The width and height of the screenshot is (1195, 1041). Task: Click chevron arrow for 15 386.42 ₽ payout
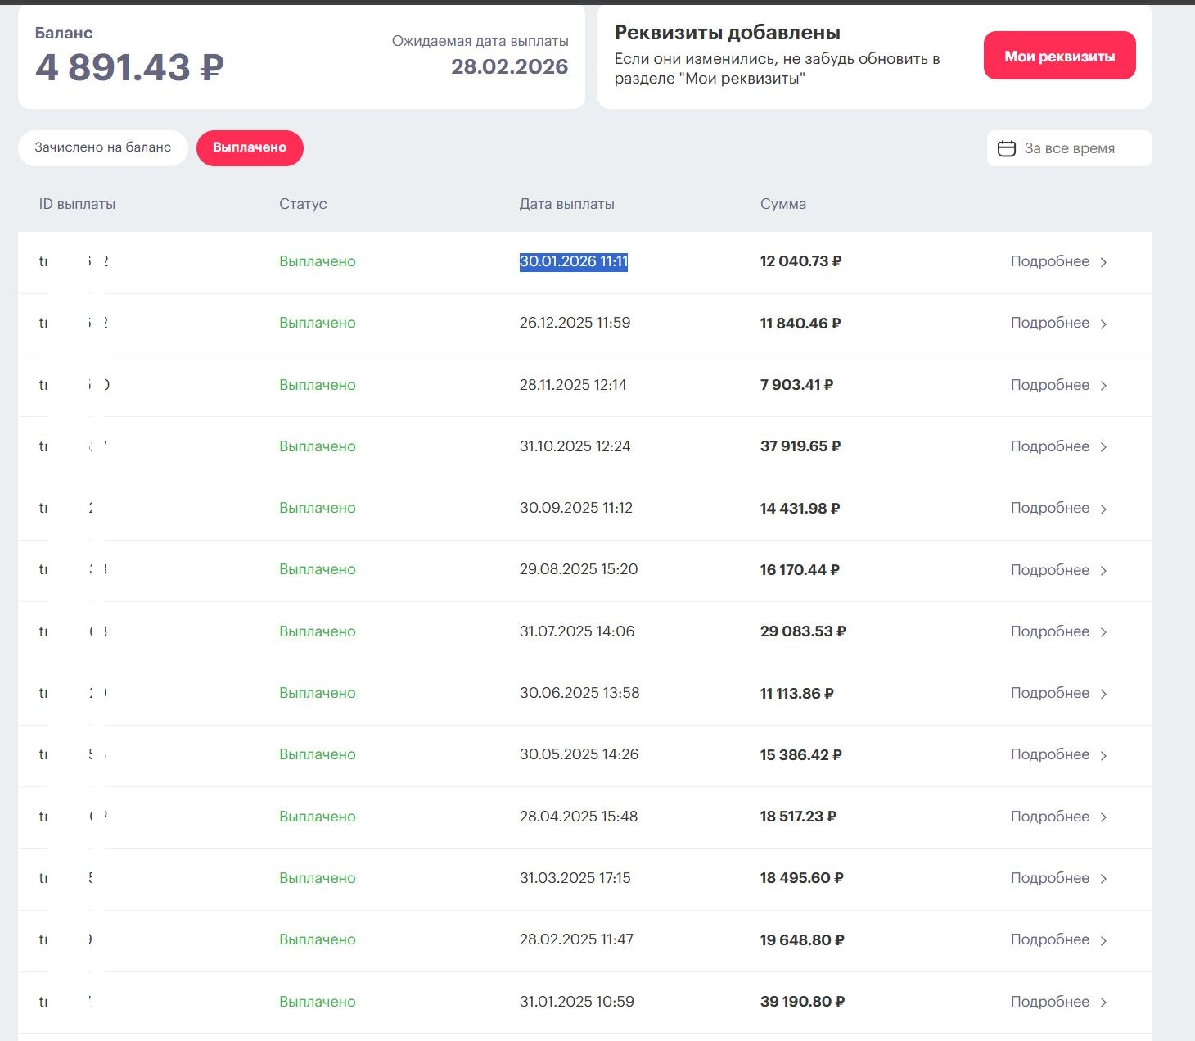(1103, 755)
